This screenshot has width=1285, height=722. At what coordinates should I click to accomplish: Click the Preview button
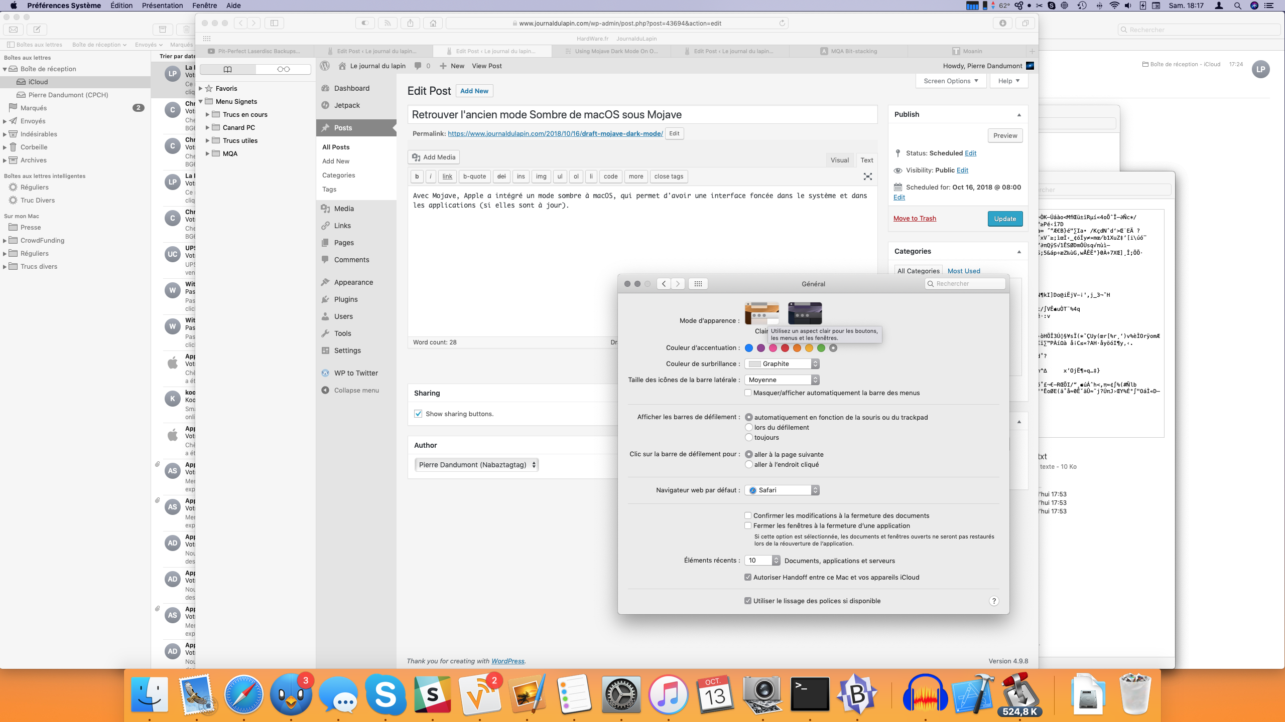pyautogui.click(x=1005, y=135)
